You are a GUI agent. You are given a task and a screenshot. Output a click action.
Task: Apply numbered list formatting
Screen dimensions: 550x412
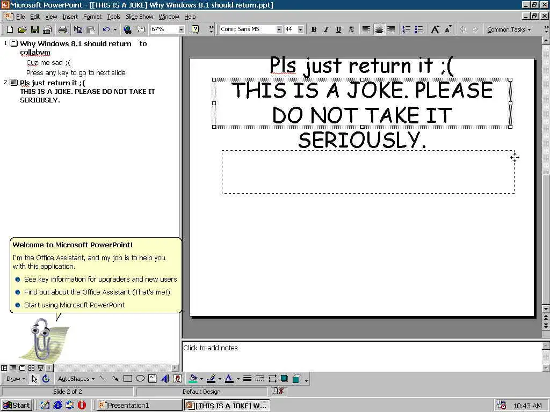(x=406, y=30)
